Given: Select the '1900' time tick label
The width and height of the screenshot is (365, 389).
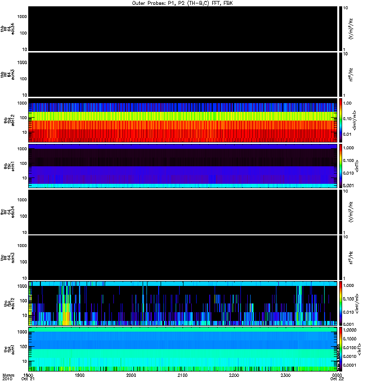Looking at the screenshot, I should click(x=80, y=375).
